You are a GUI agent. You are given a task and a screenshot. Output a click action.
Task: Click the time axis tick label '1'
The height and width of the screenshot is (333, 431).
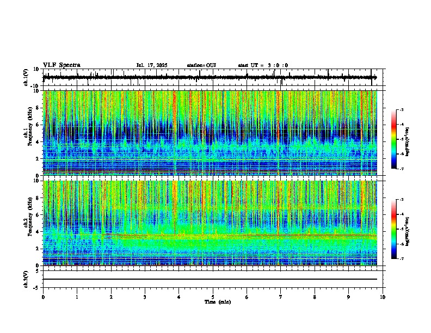coord(77,297)
